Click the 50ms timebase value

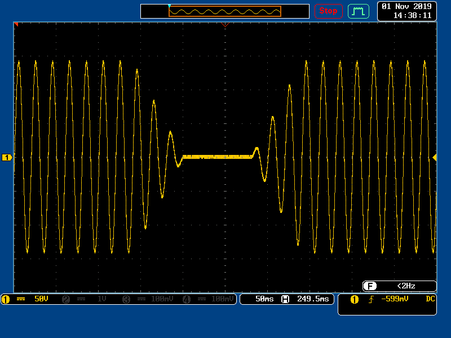point(264,299)
